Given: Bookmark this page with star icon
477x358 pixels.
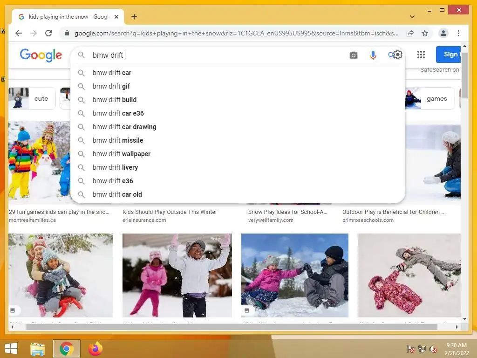Looking at the screenshot, I should coord(425,33).
